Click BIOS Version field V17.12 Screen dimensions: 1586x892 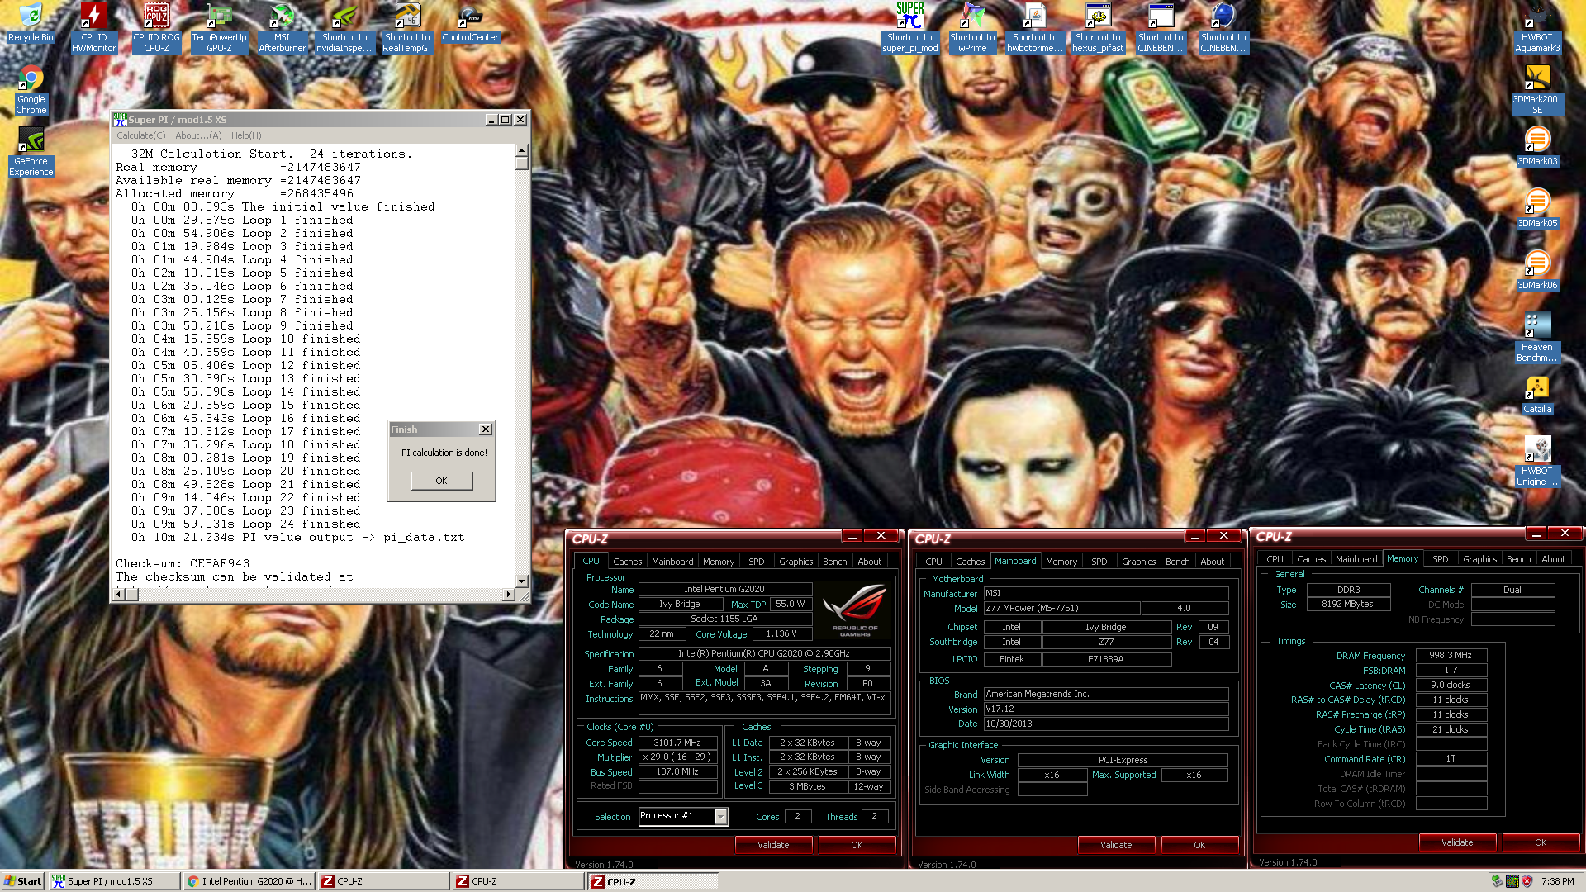click(1105, 709)
